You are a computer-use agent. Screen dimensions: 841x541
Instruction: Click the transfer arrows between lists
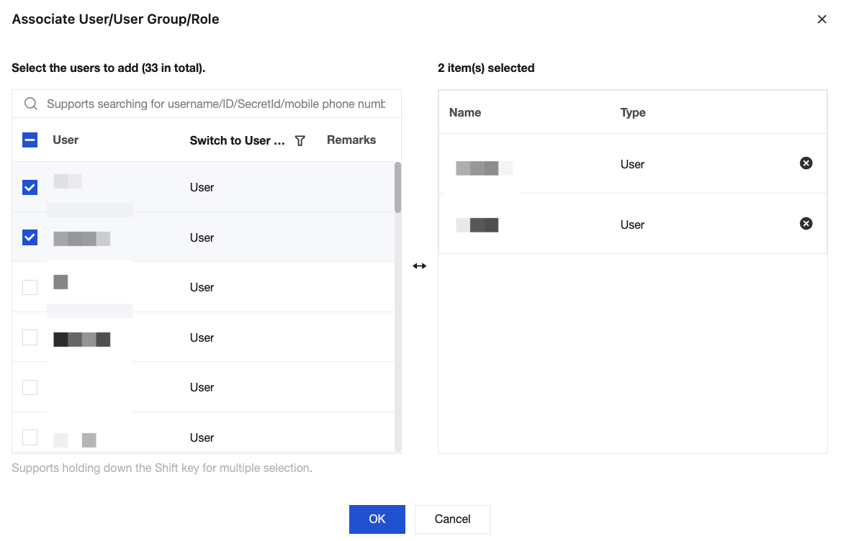[x=420, y=266]
